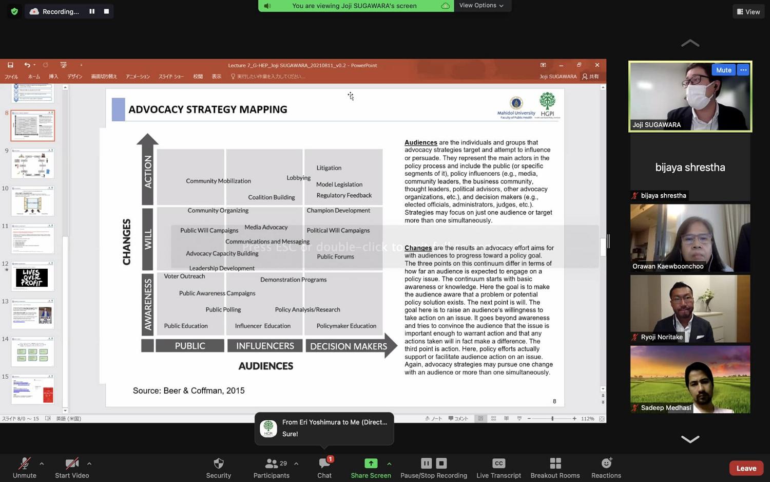Open the ファイル tab in PowerPoint
This screenshot has width=770, height=482.
coord(11,77)
